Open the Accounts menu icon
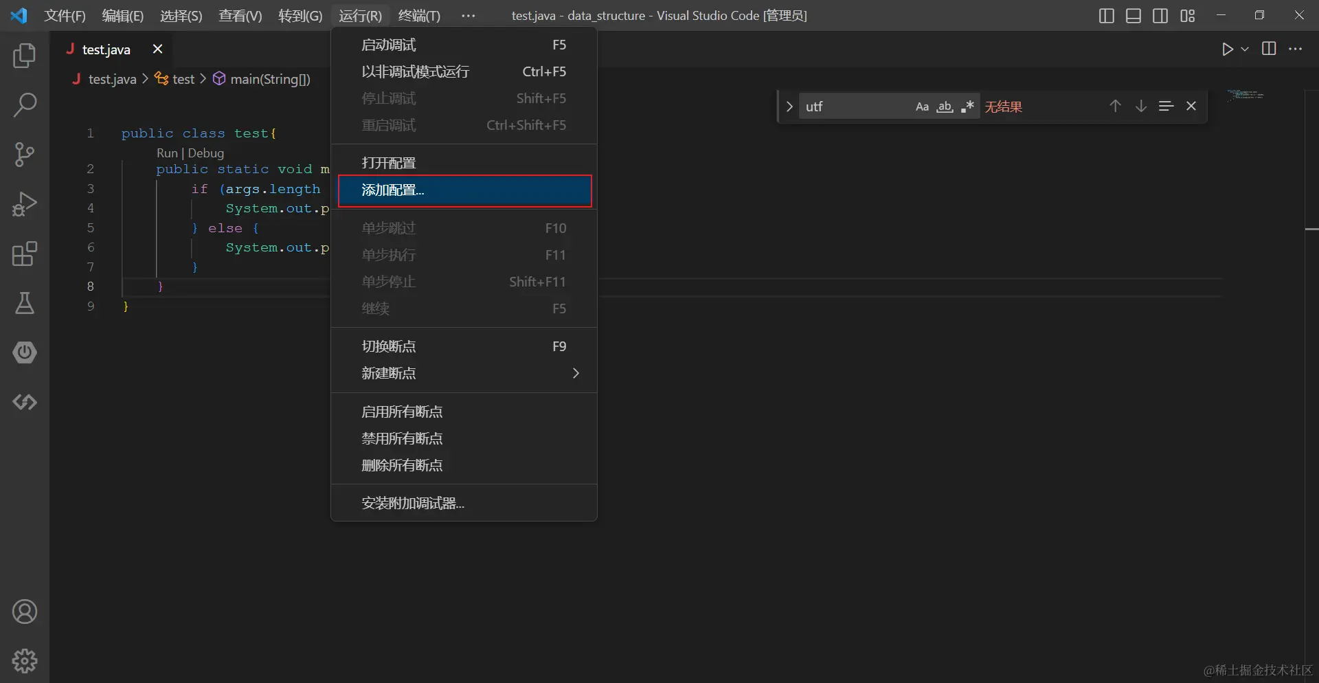This screenshot has width=1319, height=683. point(25,612)
